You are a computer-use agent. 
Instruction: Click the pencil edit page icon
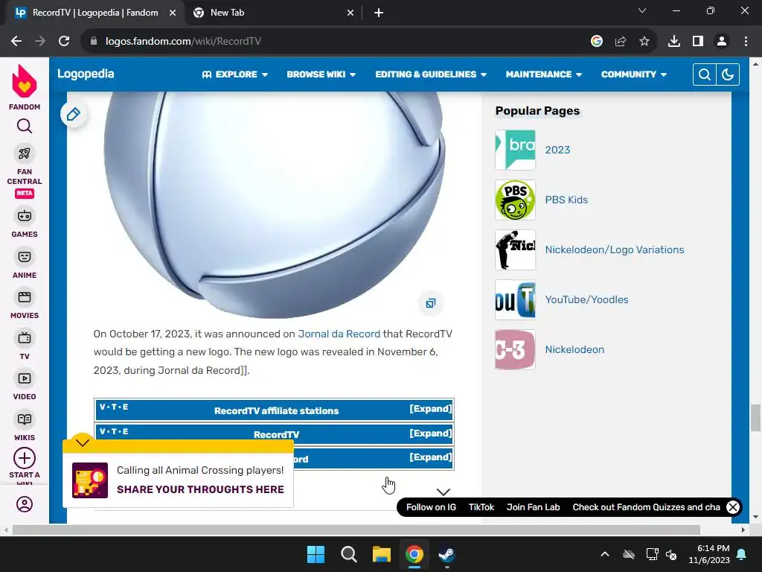click(x=74, y=114)
